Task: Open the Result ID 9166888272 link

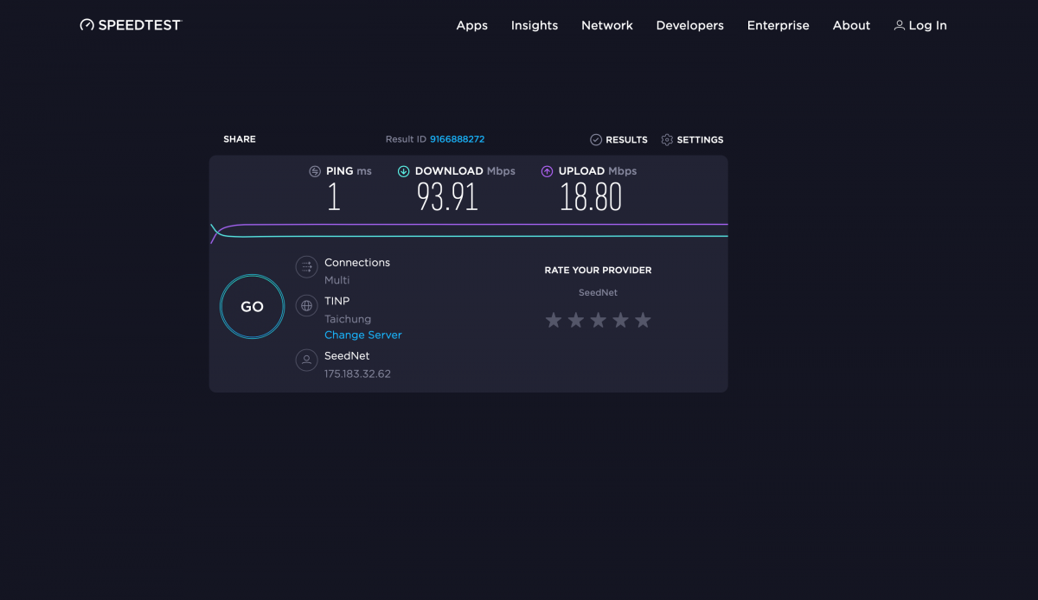Action: pyautogui.click(x=457, y=139)
